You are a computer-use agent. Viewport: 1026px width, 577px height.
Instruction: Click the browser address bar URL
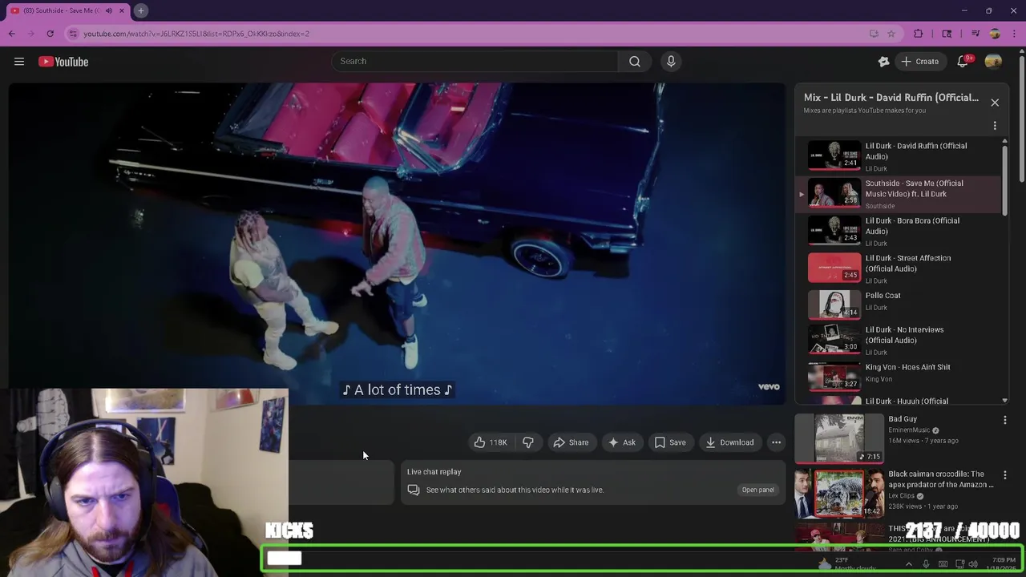click(196, 34)
